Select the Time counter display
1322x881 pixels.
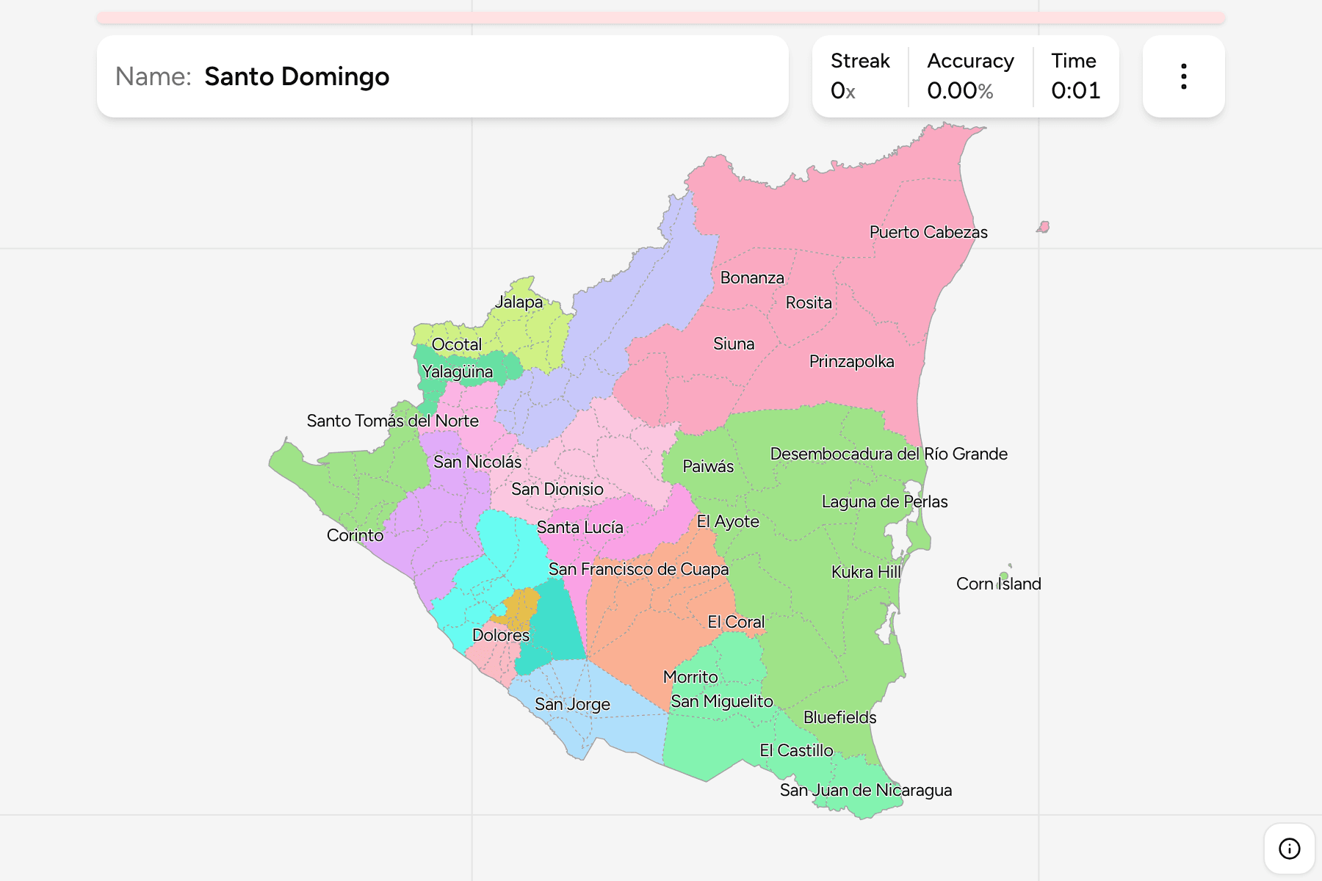coord(1075,76)
